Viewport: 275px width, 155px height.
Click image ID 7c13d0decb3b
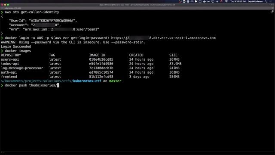pos(101,68)
